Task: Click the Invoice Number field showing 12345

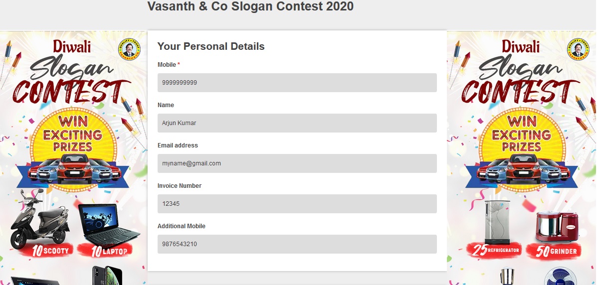Action: [297, 204]
